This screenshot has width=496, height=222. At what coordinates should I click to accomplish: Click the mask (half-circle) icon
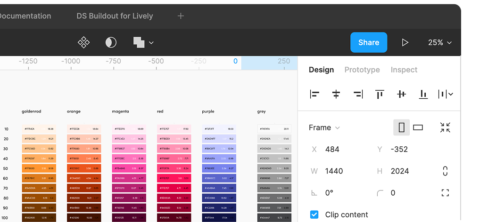tap(111, 43)
